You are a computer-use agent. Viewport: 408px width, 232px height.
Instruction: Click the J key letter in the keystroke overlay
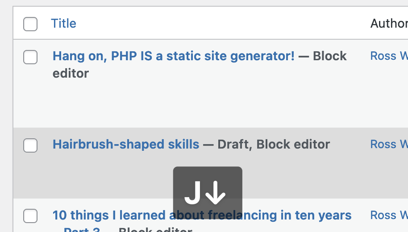pos(193,193)
